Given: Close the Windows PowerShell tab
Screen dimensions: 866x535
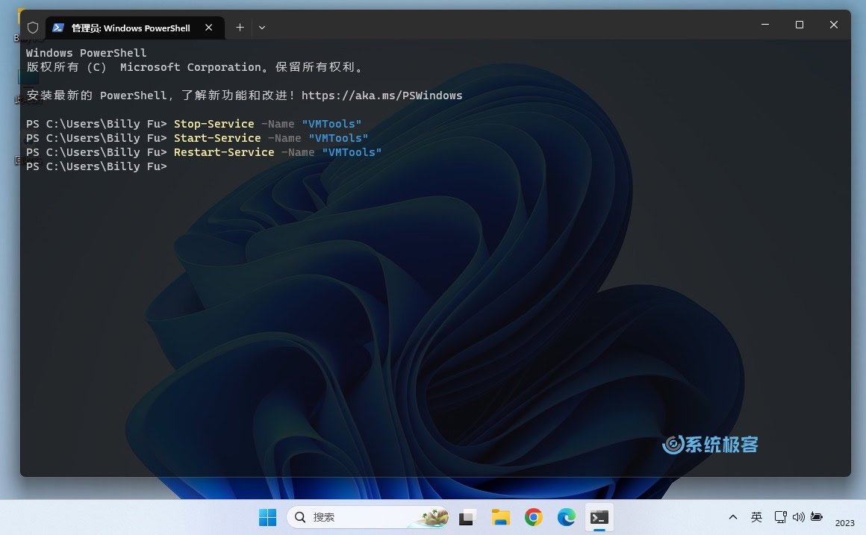Looking at the screenshot, I should 209,28.
